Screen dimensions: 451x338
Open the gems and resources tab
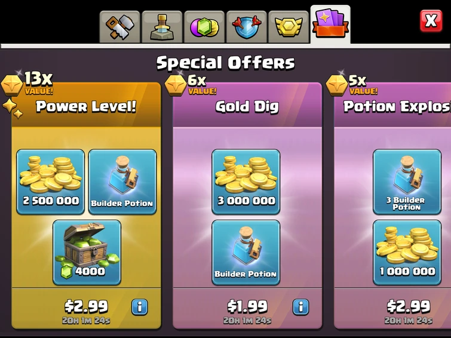click(204, 27)
